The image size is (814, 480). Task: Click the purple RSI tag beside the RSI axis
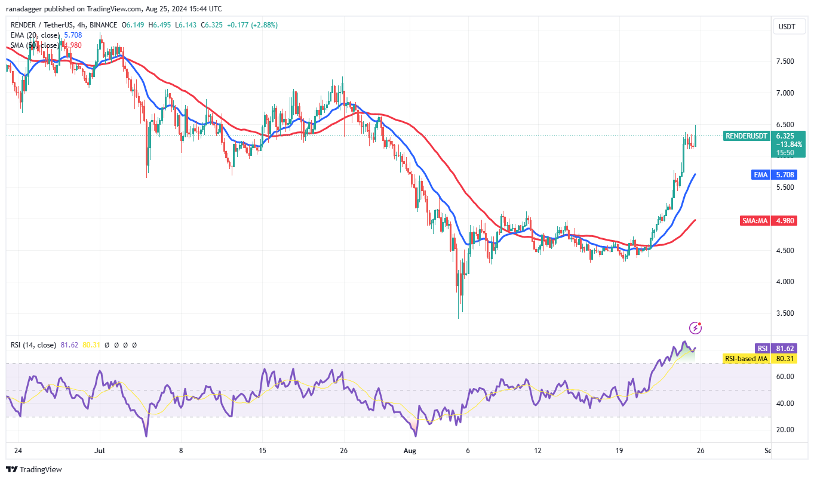762,349
